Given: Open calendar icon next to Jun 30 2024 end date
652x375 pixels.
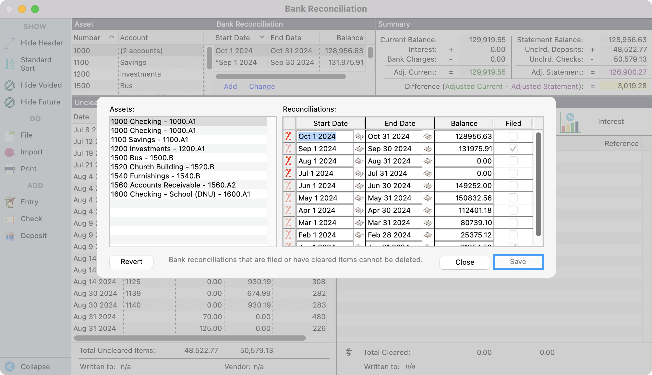Looking at the screenshot, I should (x=428, y=186).
